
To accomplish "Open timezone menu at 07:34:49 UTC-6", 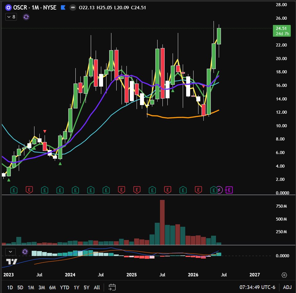I will (x=257, y=287).
